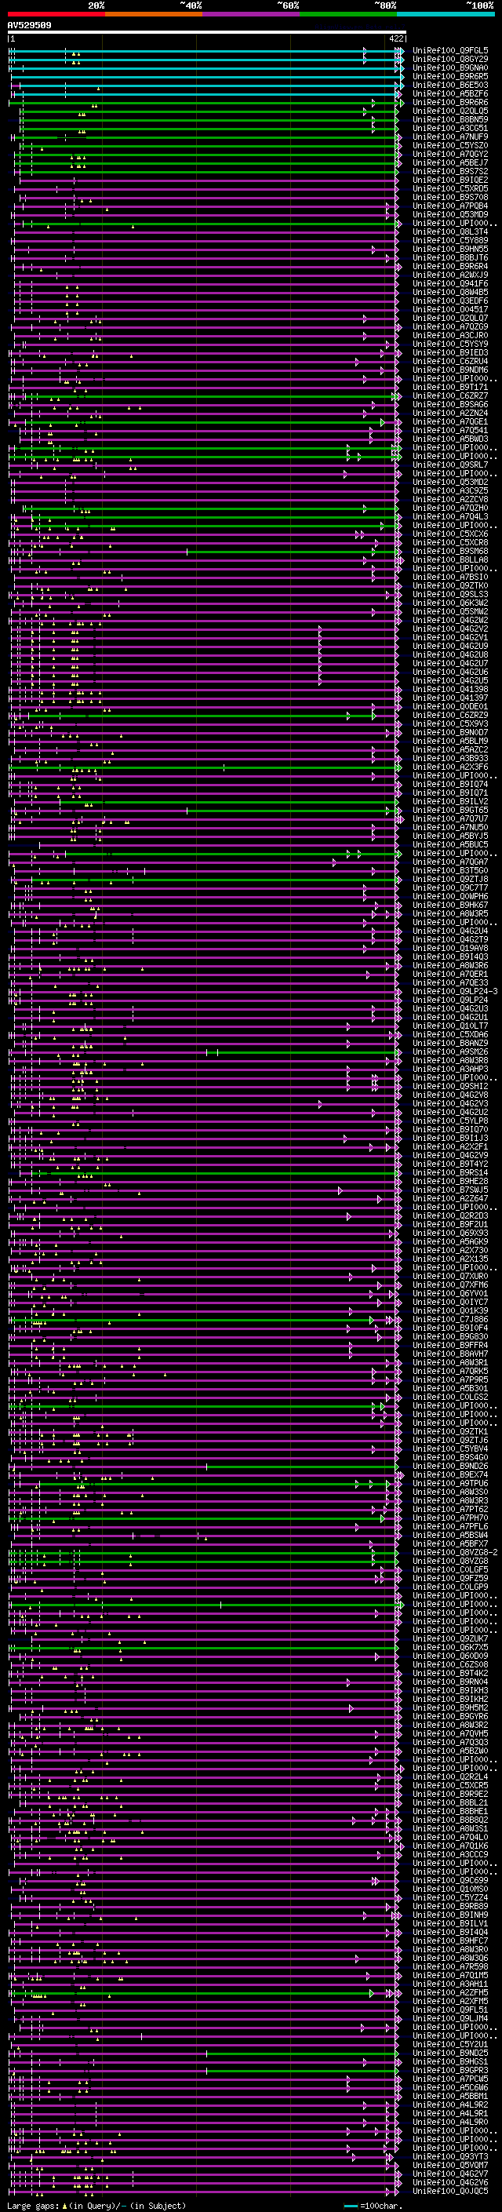
Task: Select label UniRef100_B9T171
Action: (x=450, y=388)
